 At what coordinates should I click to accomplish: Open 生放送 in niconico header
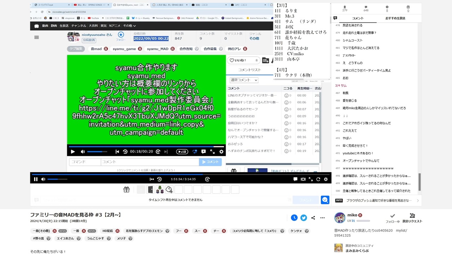click(64, 26)
